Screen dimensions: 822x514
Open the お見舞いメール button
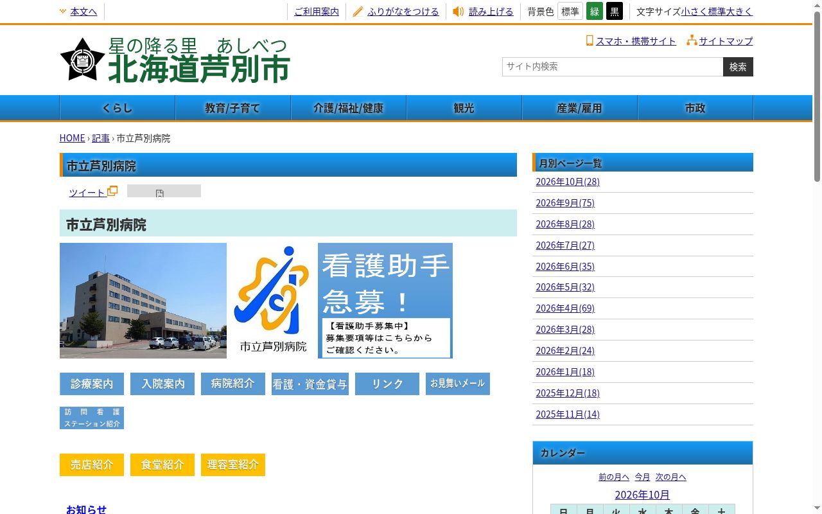(x=458, y=384)
